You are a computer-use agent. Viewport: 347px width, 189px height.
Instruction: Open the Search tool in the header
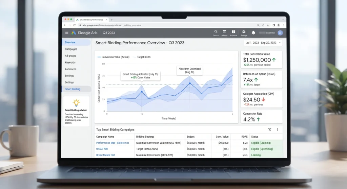coord(216,33)
